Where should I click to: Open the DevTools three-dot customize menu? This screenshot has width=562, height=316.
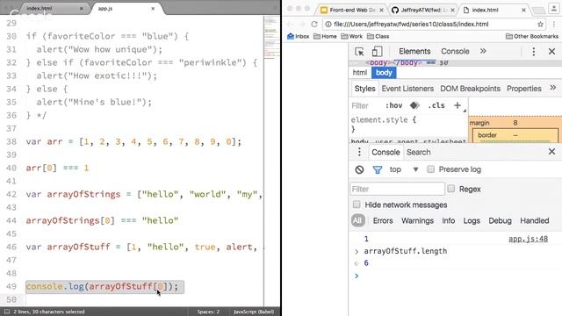coord(533,52)
